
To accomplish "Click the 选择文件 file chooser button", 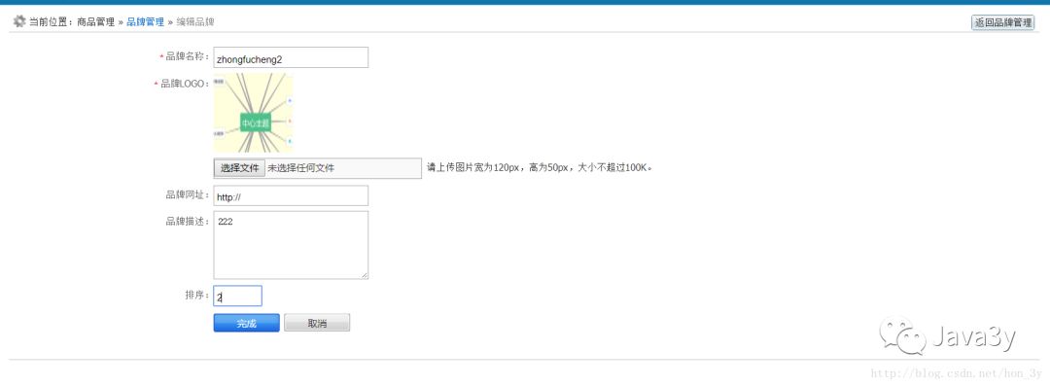I will pyautogui.click(x=239, y=168).
